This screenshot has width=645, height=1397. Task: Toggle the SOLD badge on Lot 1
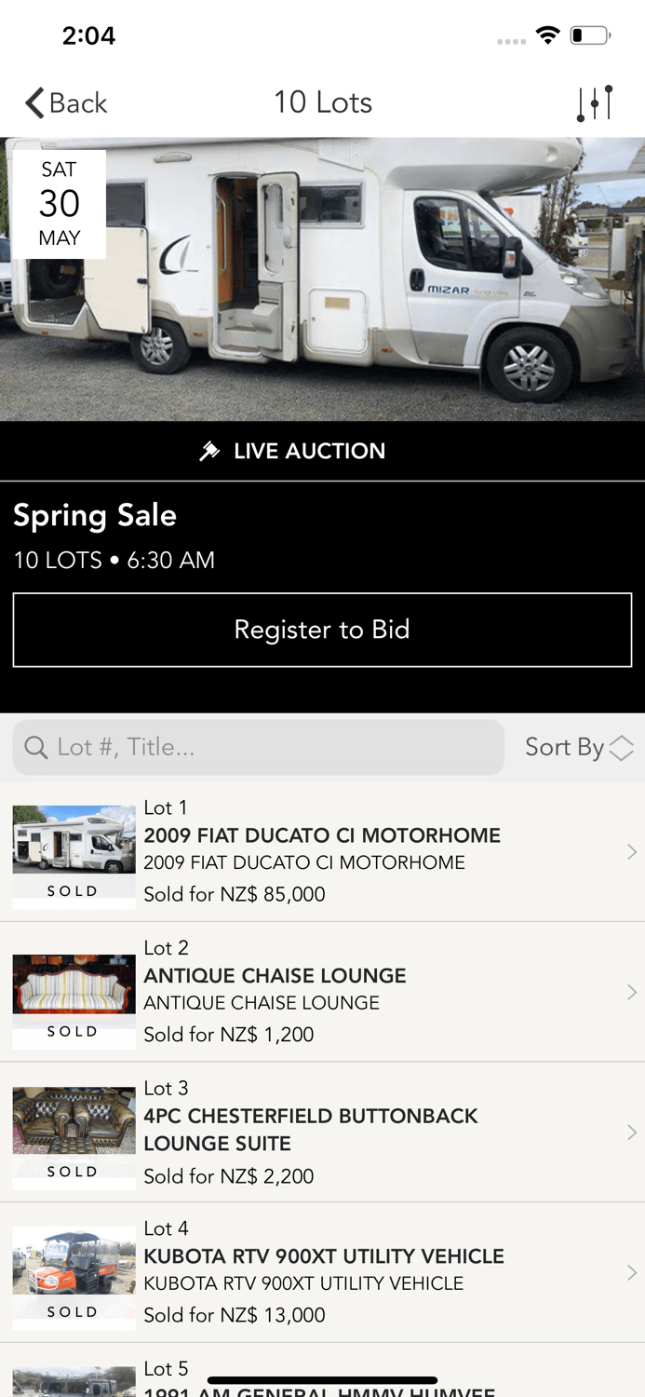73,890
